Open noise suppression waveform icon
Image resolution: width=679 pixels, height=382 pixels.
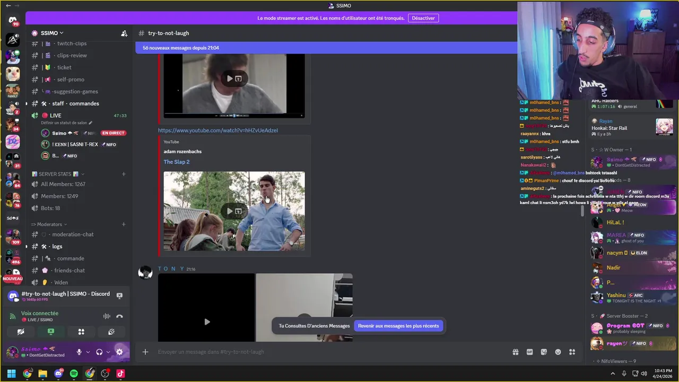coord(107,316)
